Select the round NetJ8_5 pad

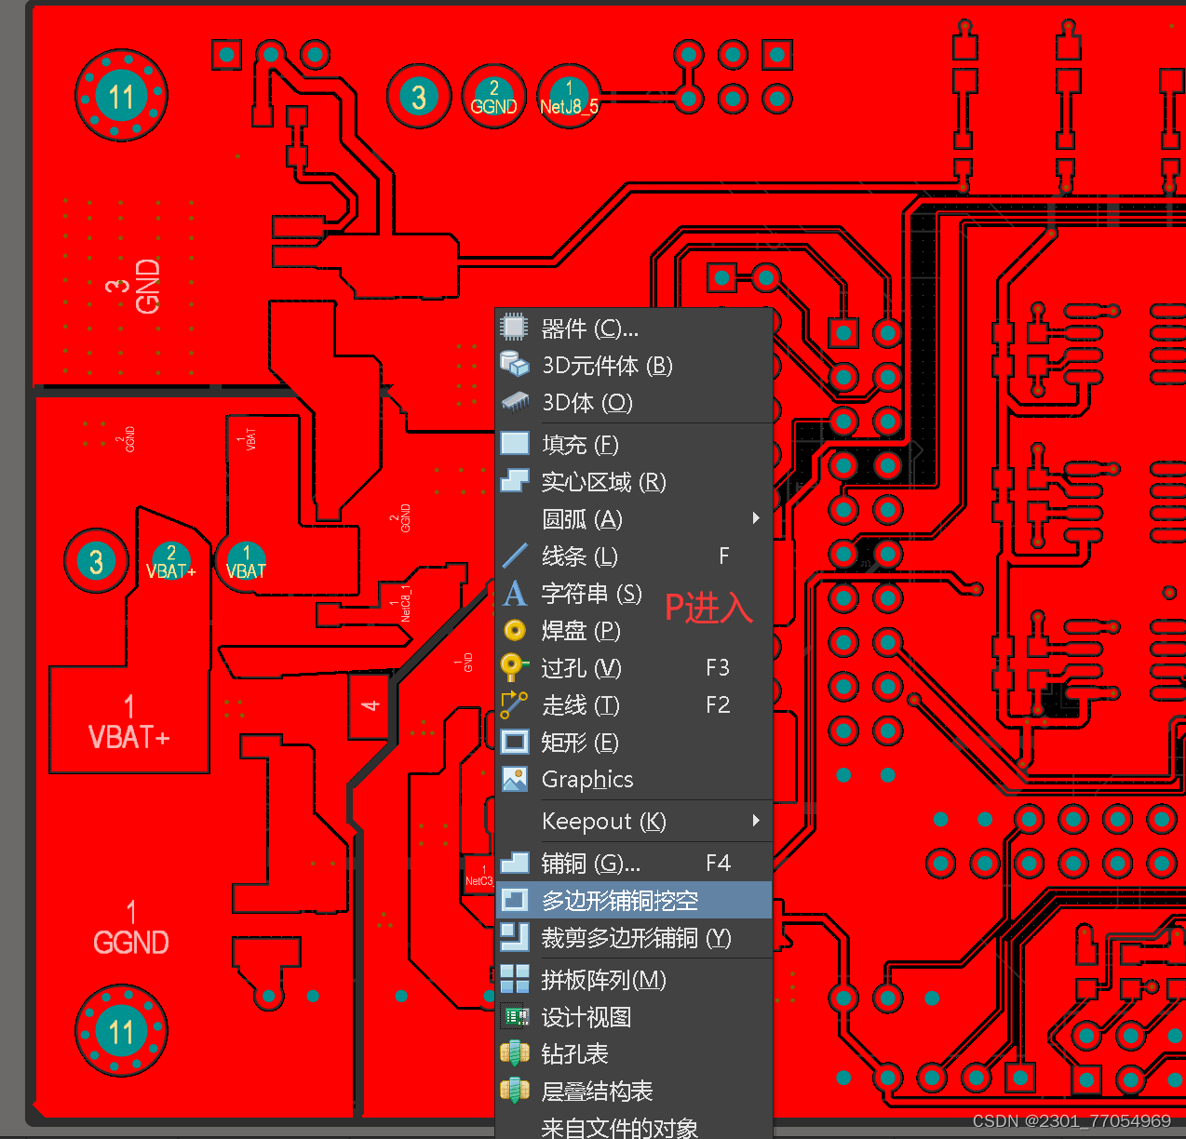pyautogui.click(x=569, y=97)
